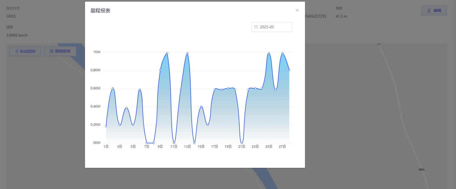Viewport: 456px width, 189px height.
Task: Click the document icon in the 里程报表 button
Action: [x=51, y=51]
